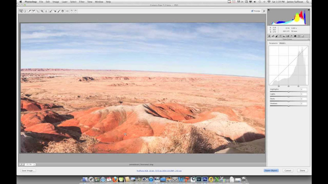Select the Red Eye Removal tool
This screenshot has height=184, width=328.
coord(55,11)
